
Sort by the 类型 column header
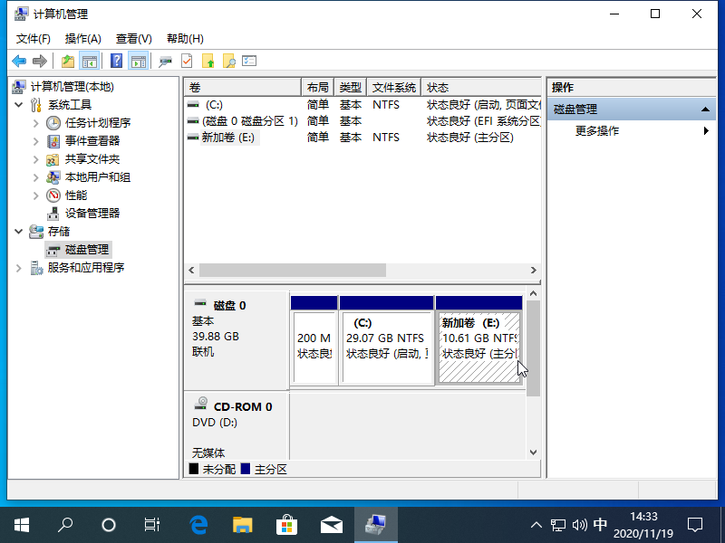click(350, 87)
